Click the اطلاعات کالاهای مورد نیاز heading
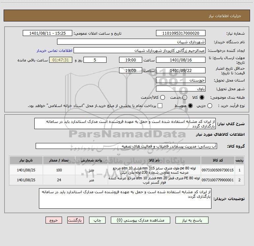This screenshot has height=246, width=254. coord(220,134)
